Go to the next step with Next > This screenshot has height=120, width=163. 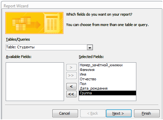[x=119, y=113]
